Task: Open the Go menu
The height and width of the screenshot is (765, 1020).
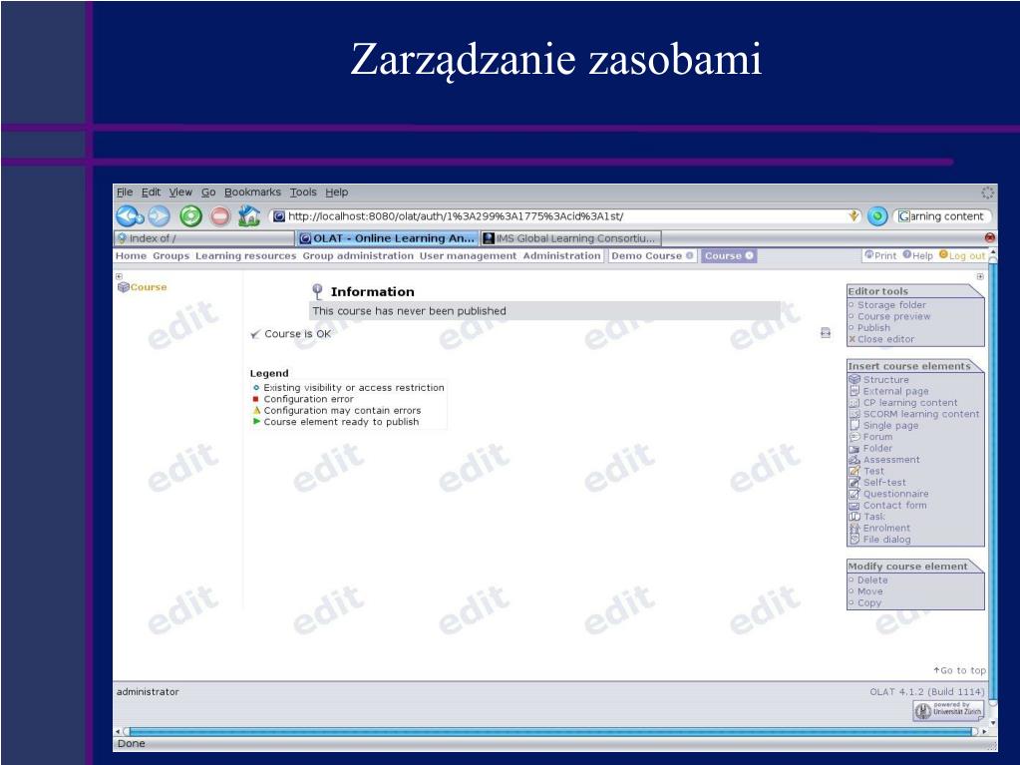Action: point(208,191)
